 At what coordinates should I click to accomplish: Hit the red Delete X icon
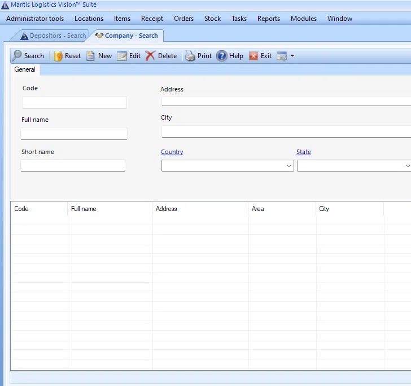[150, 56]
